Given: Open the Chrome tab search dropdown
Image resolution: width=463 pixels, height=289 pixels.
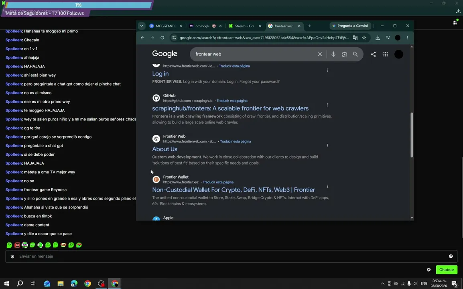Looking at the screenshot, I should point(142,26).
